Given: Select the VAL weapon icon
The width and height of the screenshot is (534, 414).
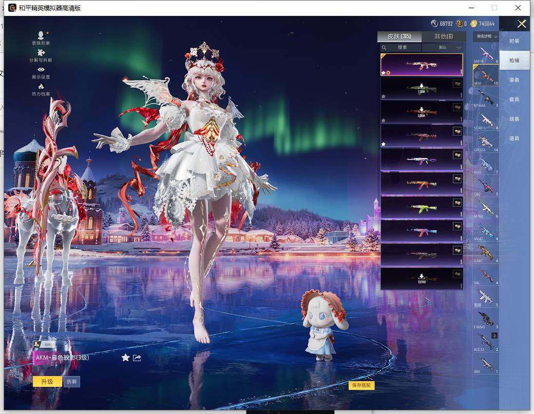Looking at the screenshot, I should click(486, 274).
